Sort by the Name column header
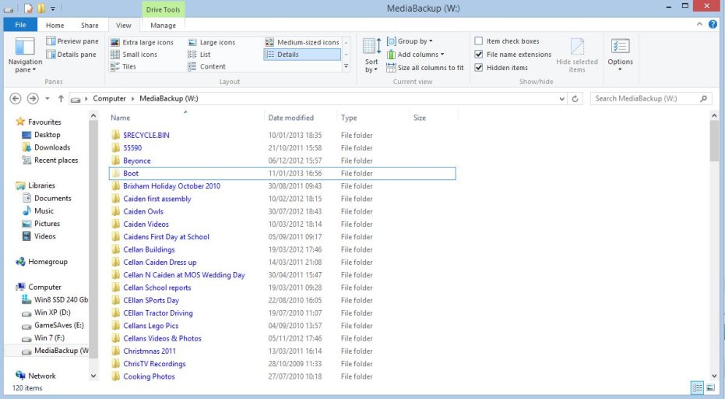The height and width of the screenshot is (399, 725). pyautogui.click(x=186, y=118)
